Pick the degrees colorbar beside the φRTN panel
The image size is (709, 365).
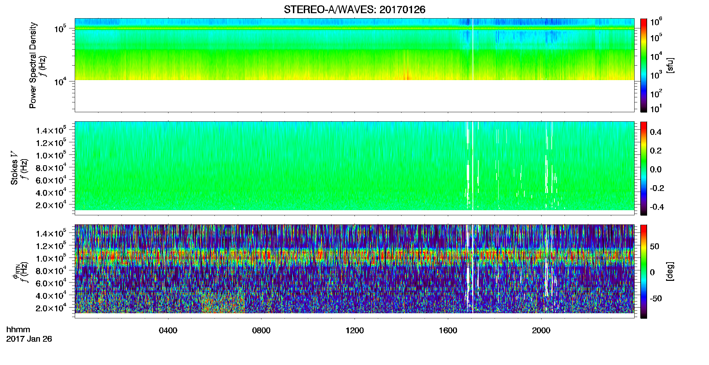644,271
